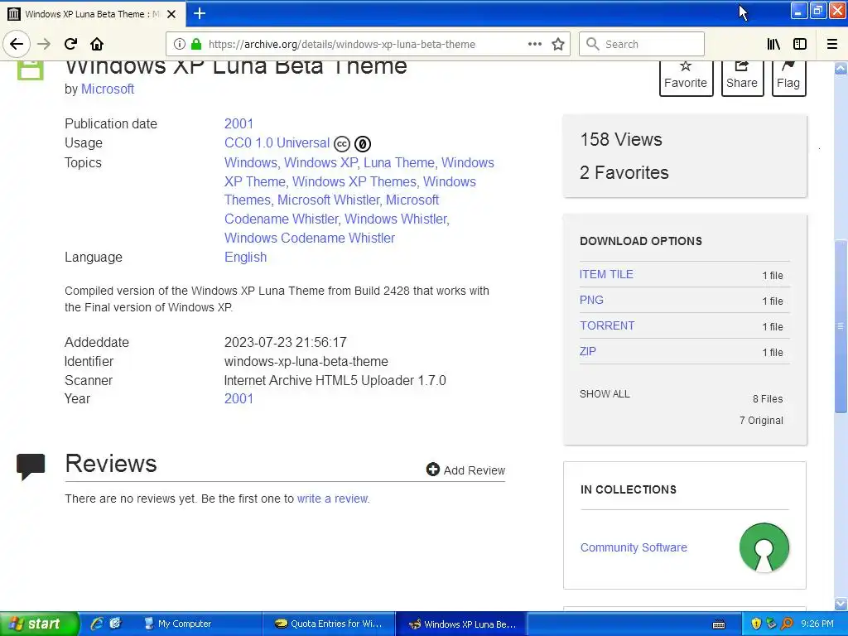
Task: Open the Luna Theme topic link
Action: pyautogui.click(x=399, y=163)
